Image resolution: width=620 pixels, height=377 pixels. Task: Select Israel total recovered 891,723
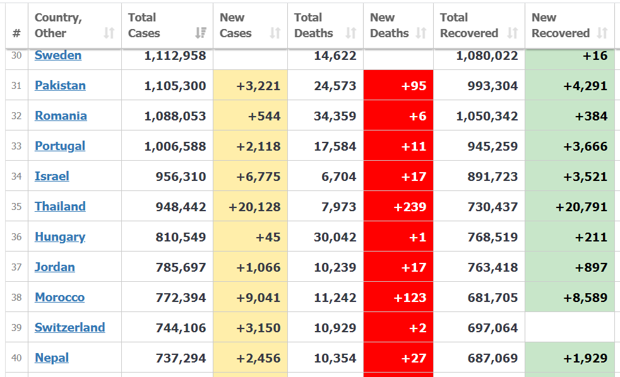click(492, 177)
